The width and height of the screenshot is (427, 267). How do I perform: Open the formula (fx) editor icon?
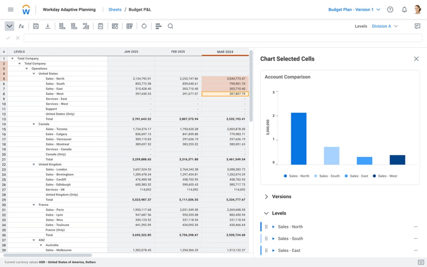click(x=21, y=26)
